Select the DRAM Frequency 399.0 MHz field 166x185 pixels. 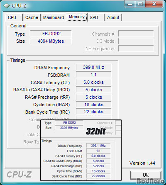click(x=93, y=67)
